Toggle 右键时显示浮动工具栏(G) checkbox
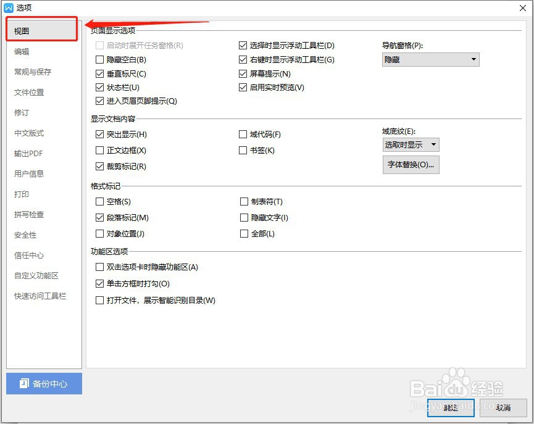This screenshot has width=534, height=424. [243, 60]
